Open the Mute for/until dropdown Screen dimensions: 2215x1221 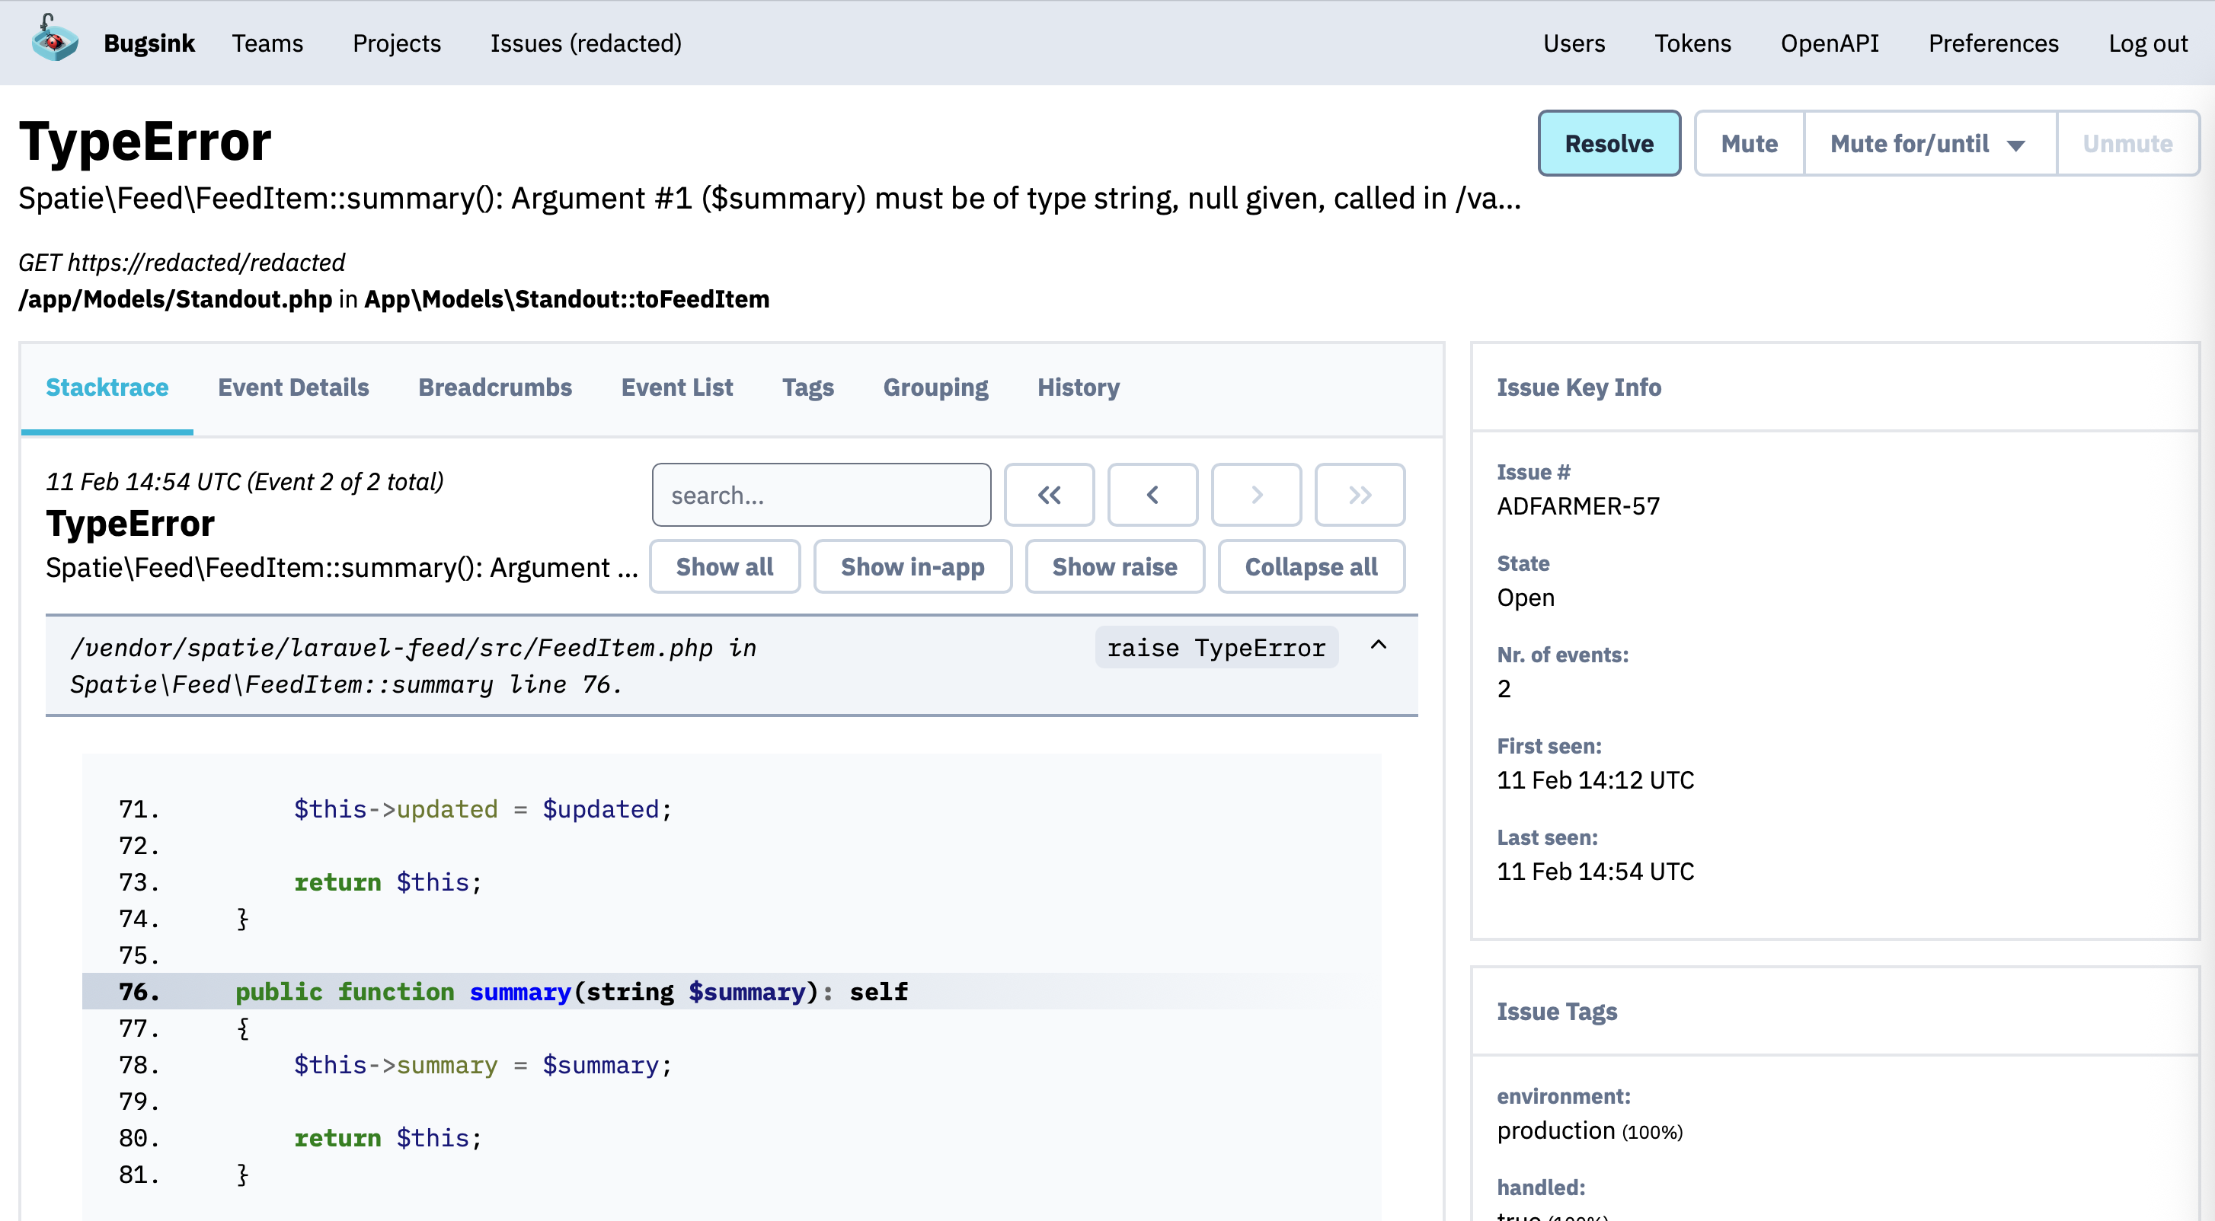pos(1929,144)
